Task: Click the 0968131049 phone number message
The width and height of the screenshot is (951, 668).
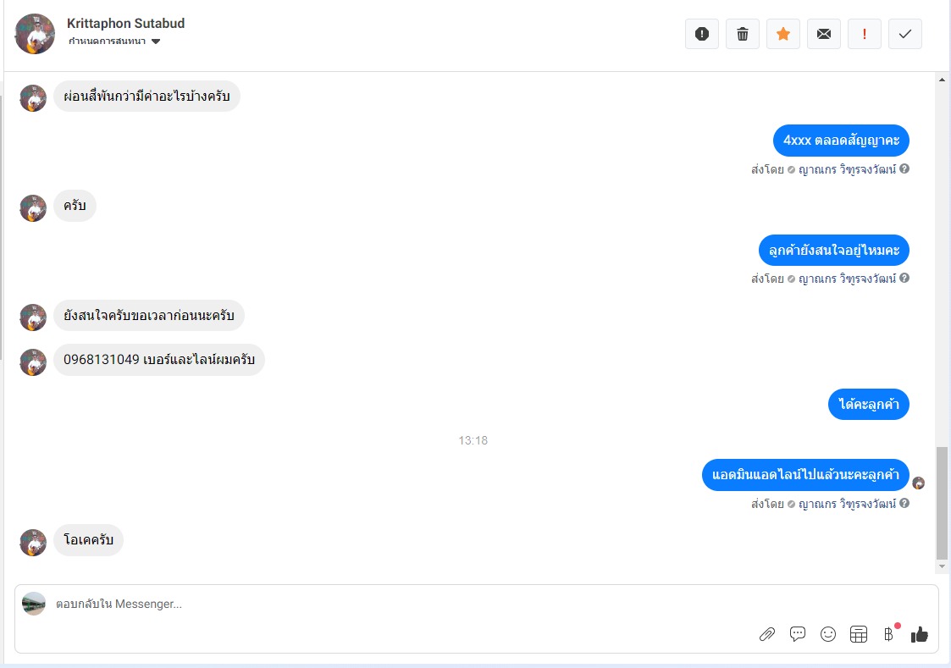Action: tap(159, 360)
